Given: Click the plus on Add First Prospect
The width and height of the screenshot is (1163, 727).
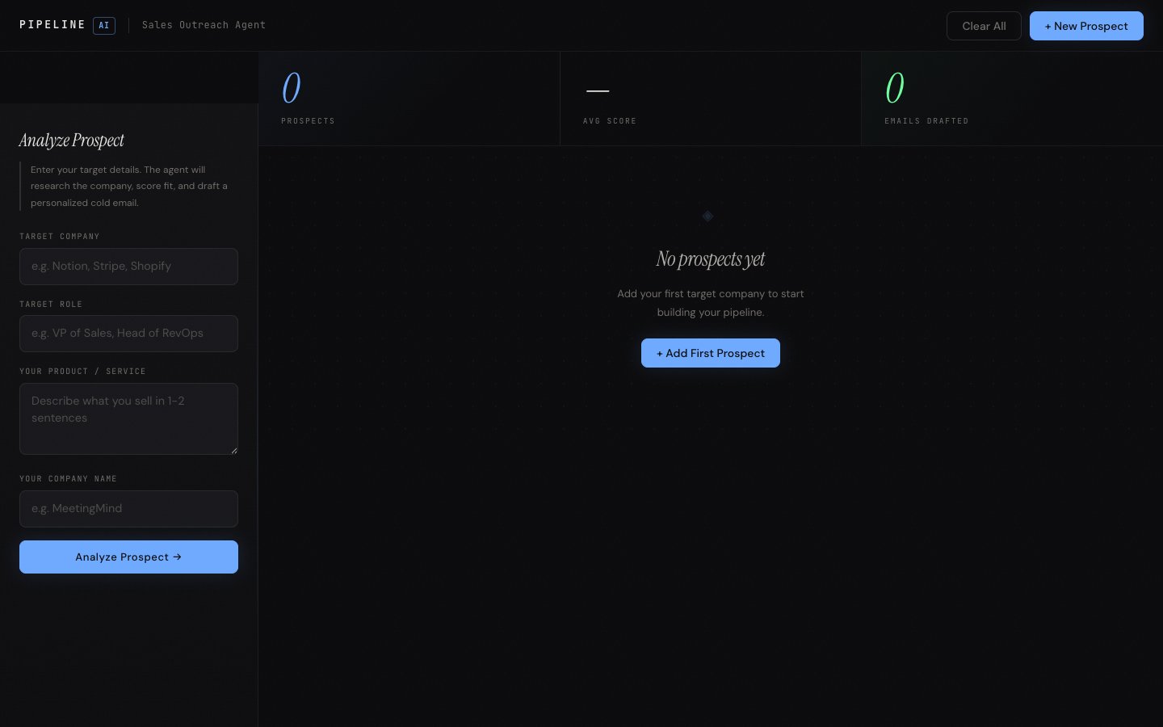Looking at the screenshot, I should click(661, 353).
